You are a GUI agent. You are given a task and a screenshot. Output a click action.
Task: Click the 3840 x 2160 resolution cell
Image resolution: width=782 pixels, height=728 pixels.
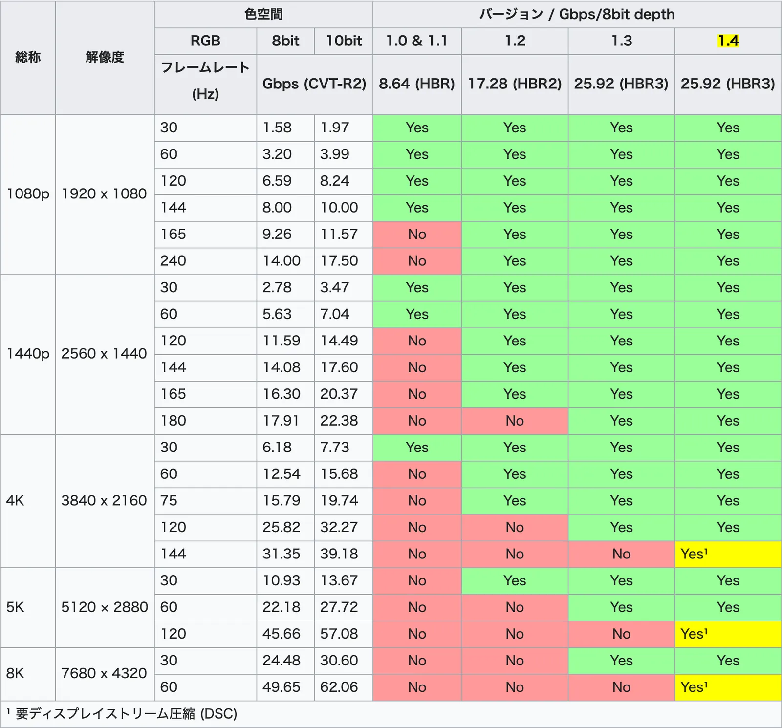(104, 501)
